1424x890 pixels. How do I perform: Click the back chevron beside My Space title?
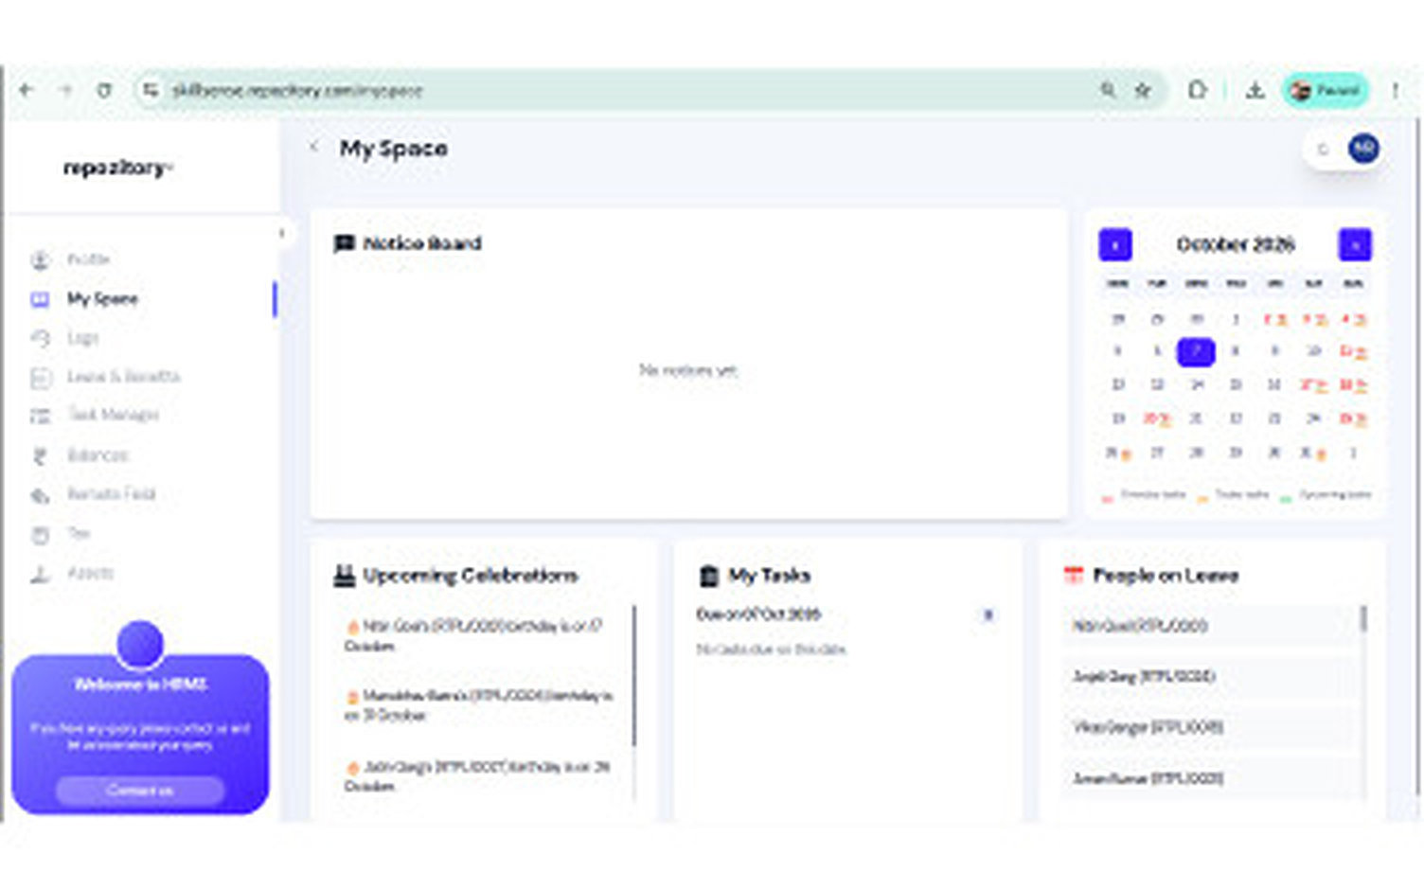[314, 147]
